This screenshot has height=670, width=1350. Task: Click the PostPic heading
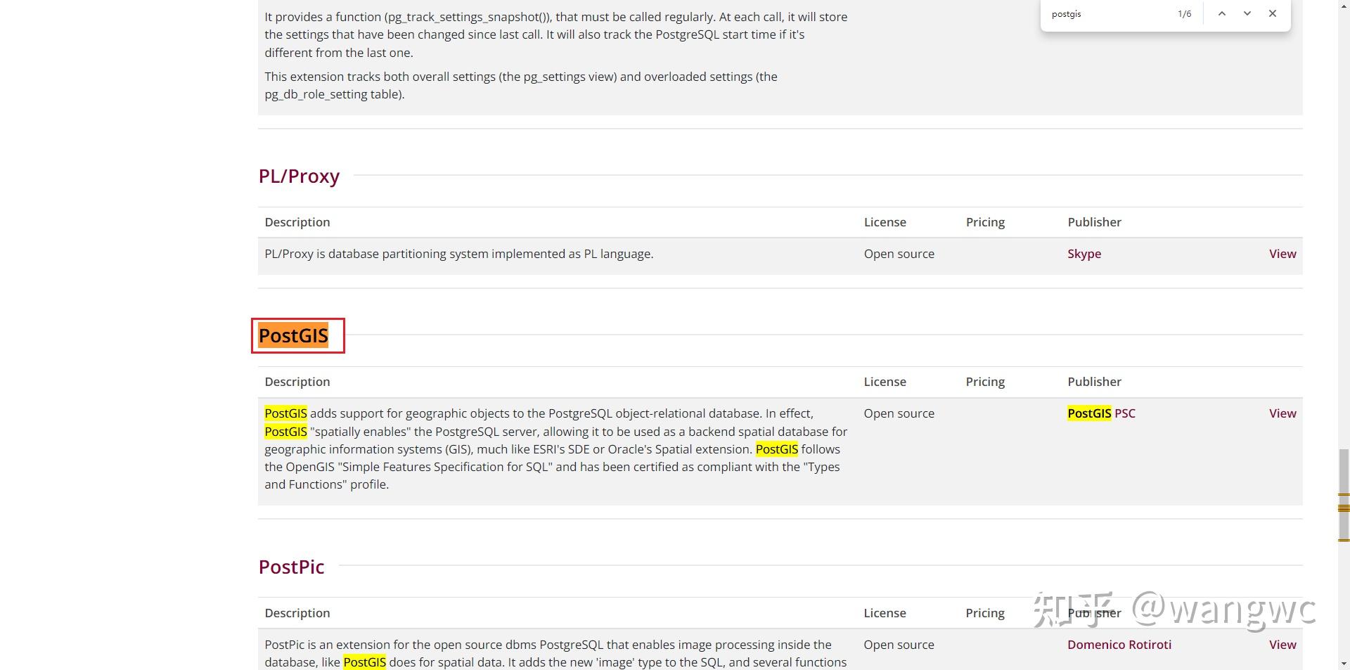(291, 567)
